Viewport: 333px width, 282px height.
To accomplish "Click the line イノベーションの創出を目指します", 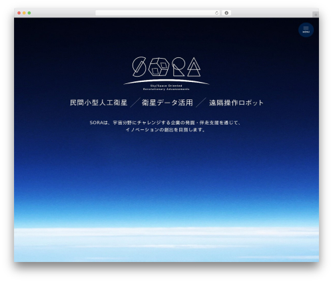I will pyautogui.click(x=166, y=130).
